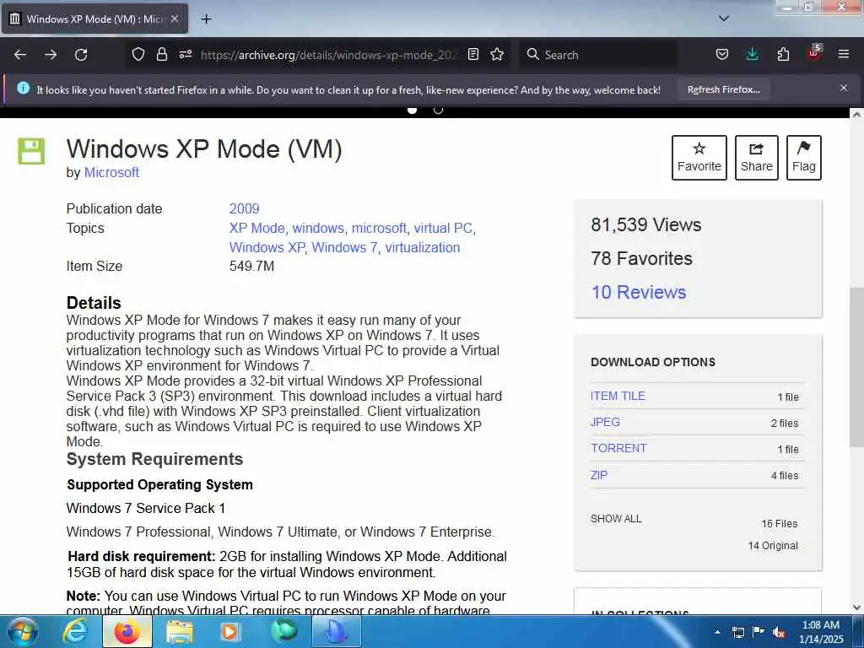Flag this archive item

(x=804, y=158)
